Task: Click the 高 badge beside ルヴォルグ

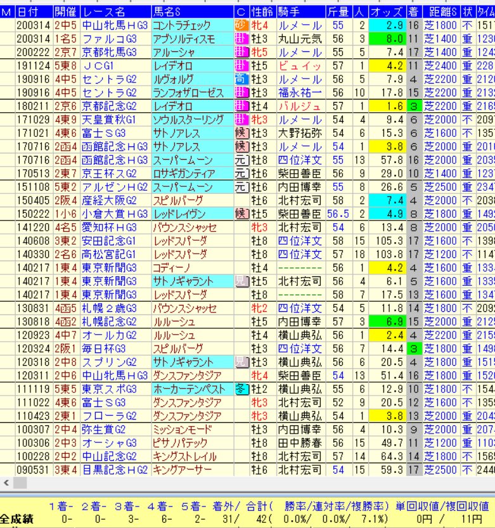Action: click(241, 79)
